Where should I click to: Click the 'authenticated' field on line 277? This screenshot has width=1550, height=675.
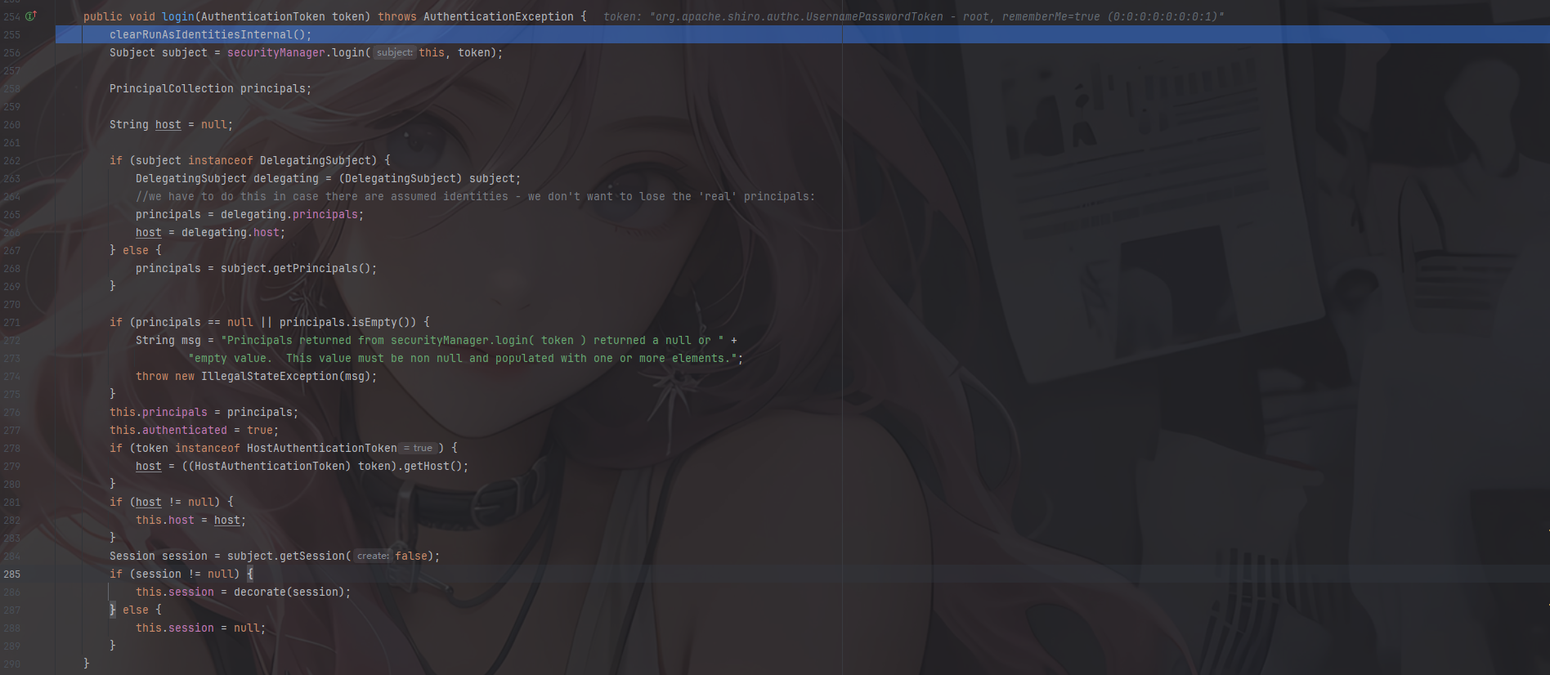(184, 430)
